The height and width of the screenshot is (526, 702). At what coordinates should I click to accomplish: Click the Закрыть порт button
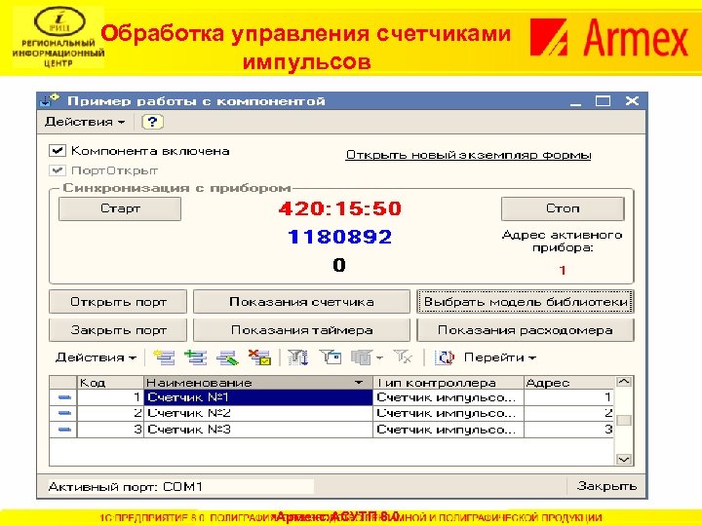click(118, 330)
